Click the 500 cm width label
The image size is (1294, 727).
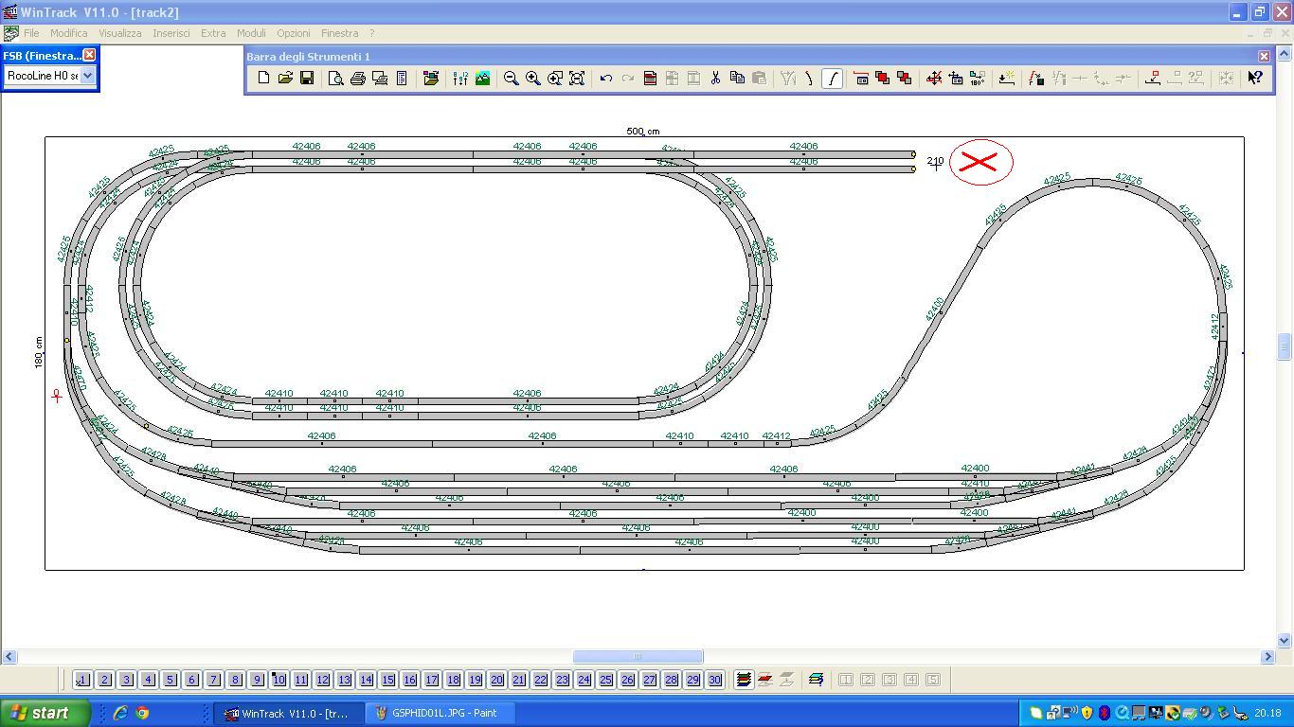pos(642,131)
